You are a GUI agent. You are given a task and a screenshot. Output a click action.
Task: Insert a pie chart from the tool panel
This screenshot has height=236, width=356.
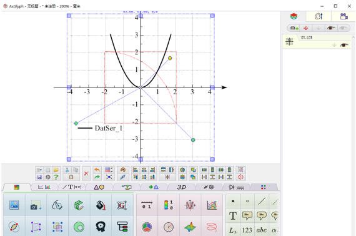(147, 227)
